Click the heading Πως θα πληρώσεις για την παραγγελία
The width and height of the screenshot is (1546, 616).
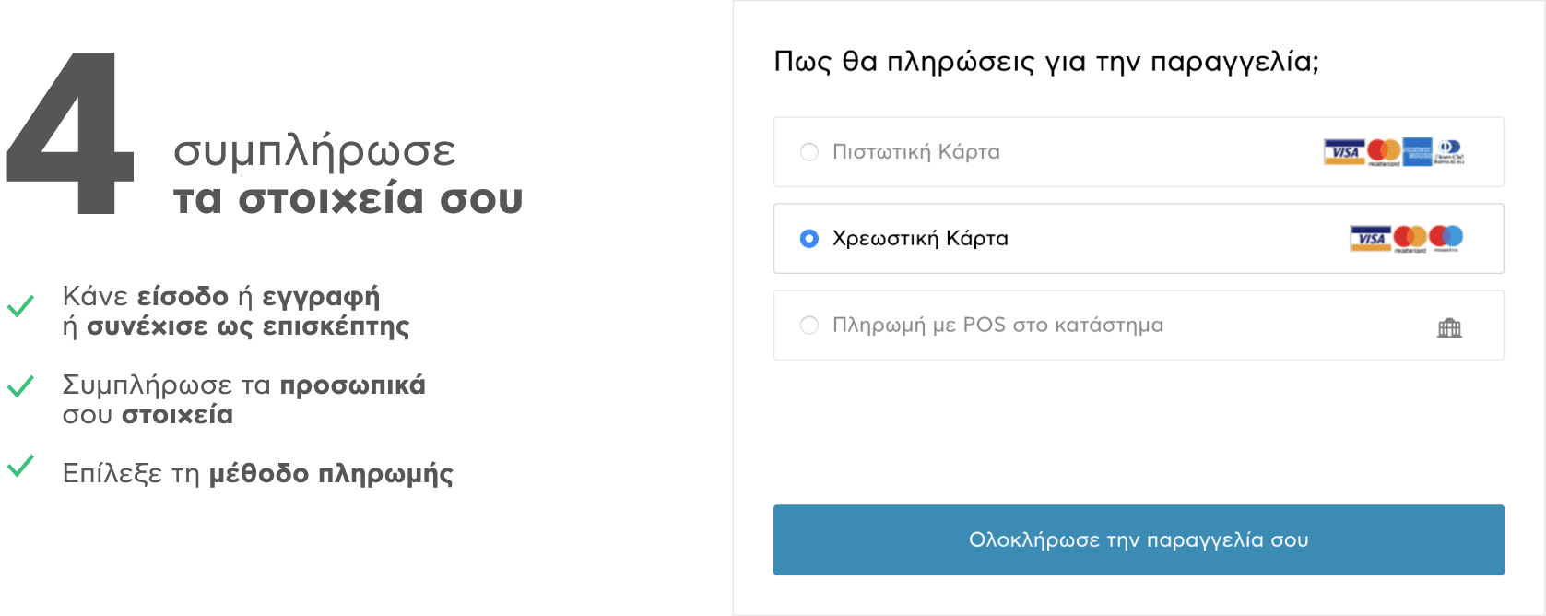tap(1046, 62)
